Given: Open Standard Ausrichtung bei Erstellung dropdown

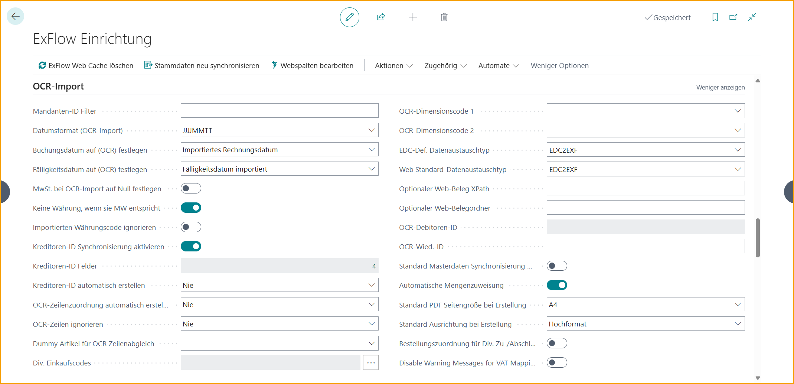Looking at the screenshot, I should click(x=738, y=324).
